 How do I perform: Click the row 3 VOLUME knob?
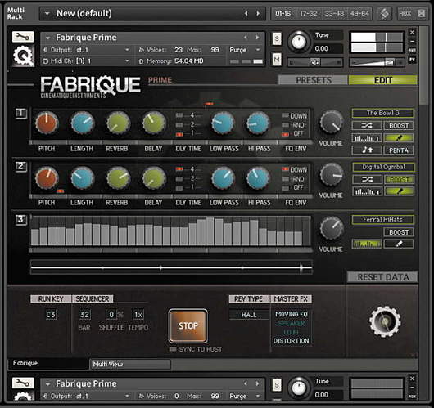click(x=332, y=228)
